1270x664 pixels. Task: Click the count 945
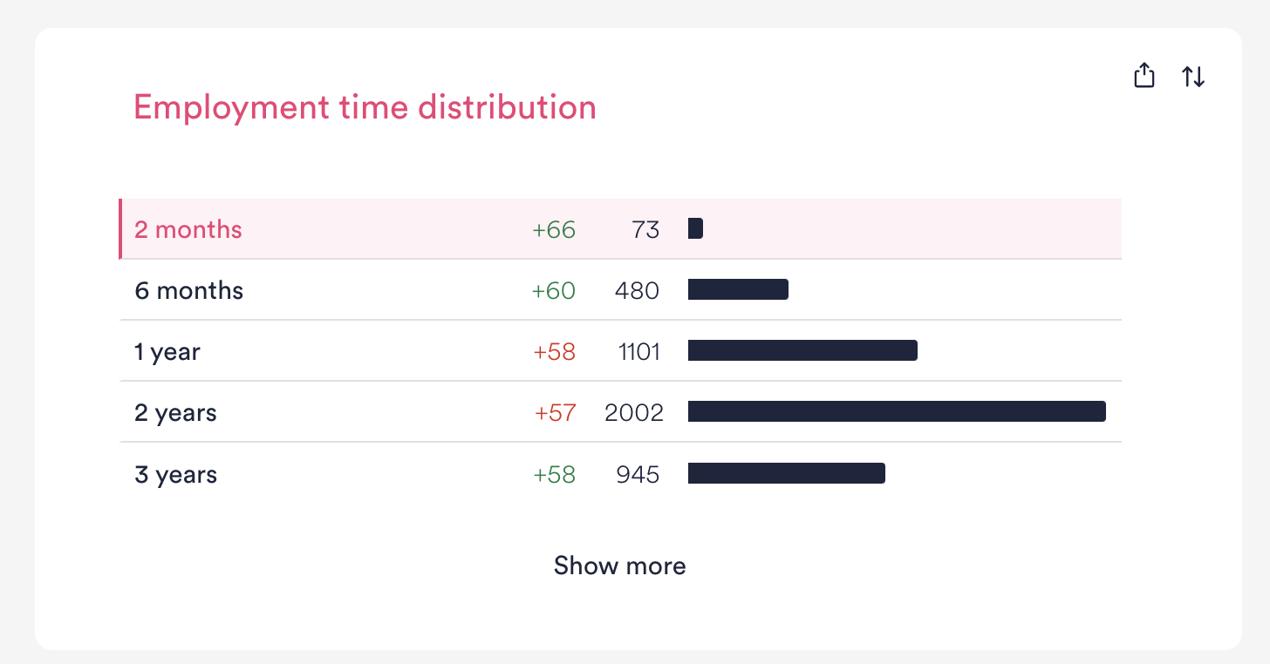638,475
